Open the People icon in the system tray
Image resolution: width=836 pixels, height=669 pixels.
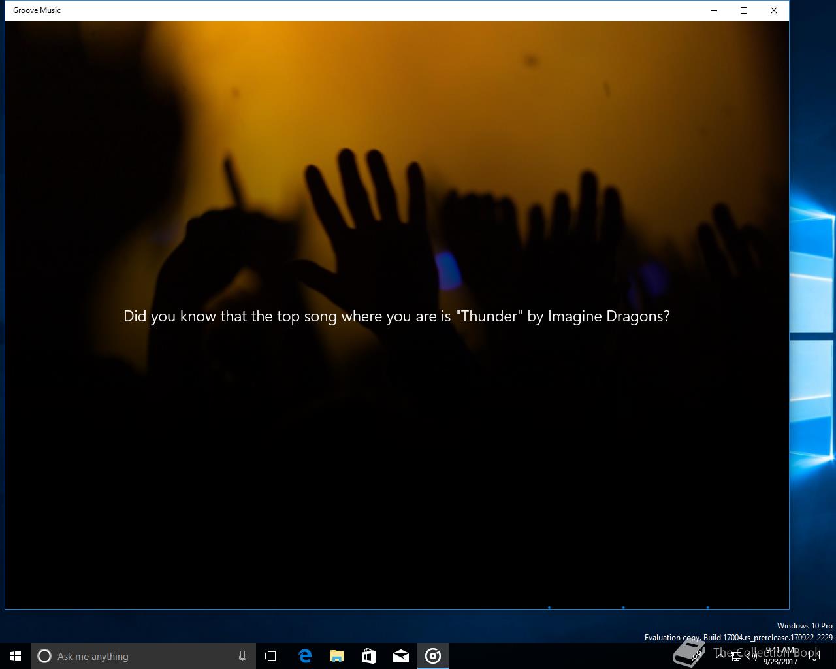point(697,655)
